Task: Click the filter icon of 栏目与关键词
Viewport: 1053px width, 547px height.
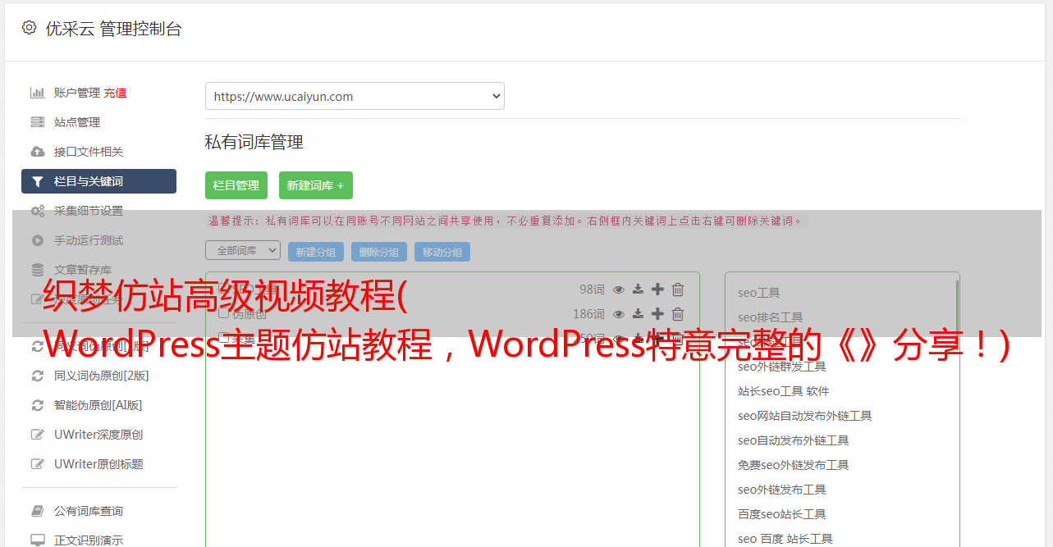Action: pyautogui.click(x=37, y=181)
